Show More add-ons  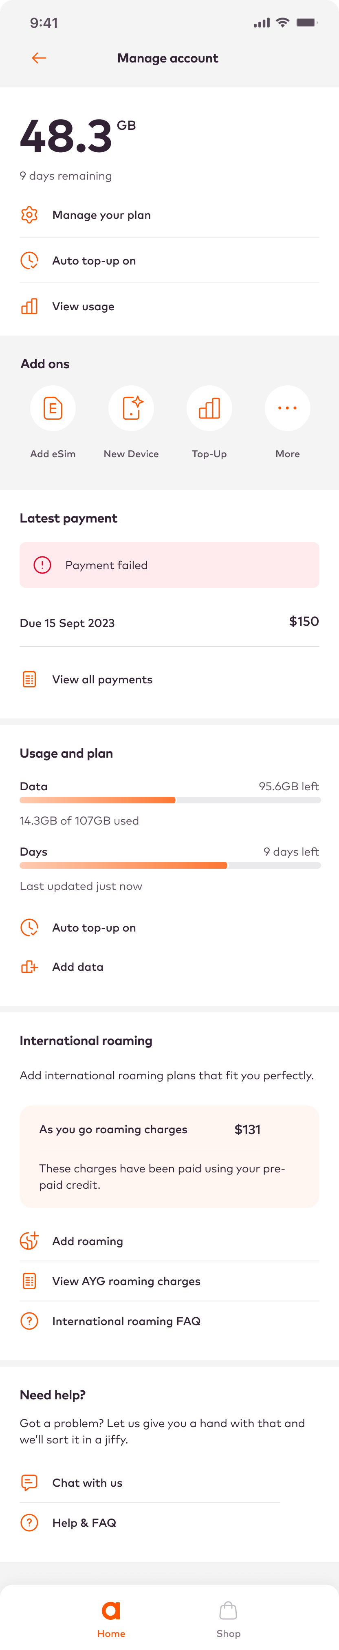coord(287,409)
